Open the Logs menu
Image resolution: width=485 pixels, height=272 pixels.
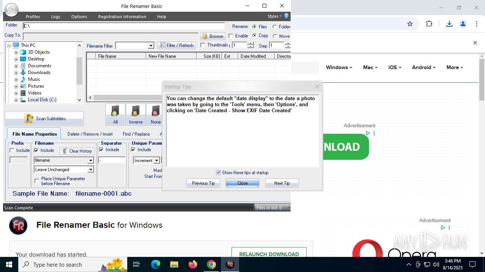coord(56,17)
